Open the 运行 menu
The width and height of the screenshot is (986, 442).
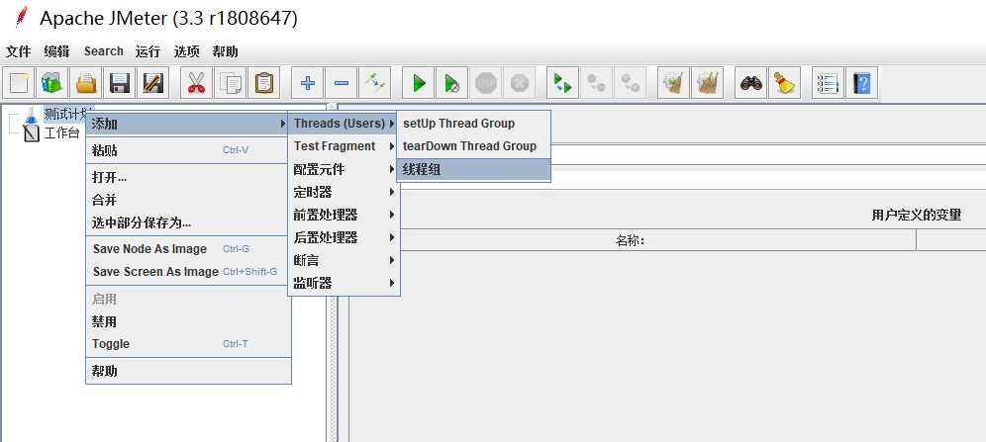point(148,51)
